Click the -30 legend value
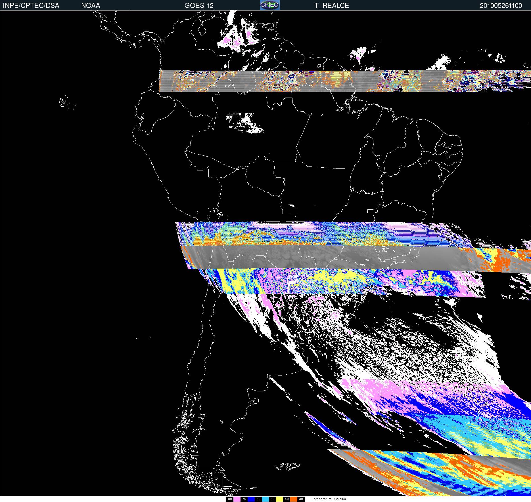This screenshot has width=531, height=502. pyautogui.click(x=301, y=499)
